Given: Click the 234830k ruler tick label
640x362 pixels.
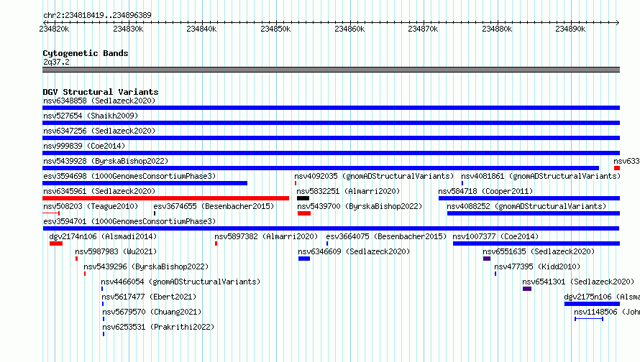Looking at the screenshot, I should pos(128,29).
